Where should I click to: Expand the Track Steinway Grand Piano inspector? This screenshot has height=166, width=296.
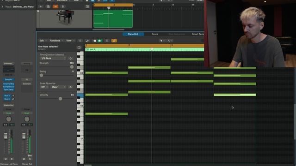point(2,6)
